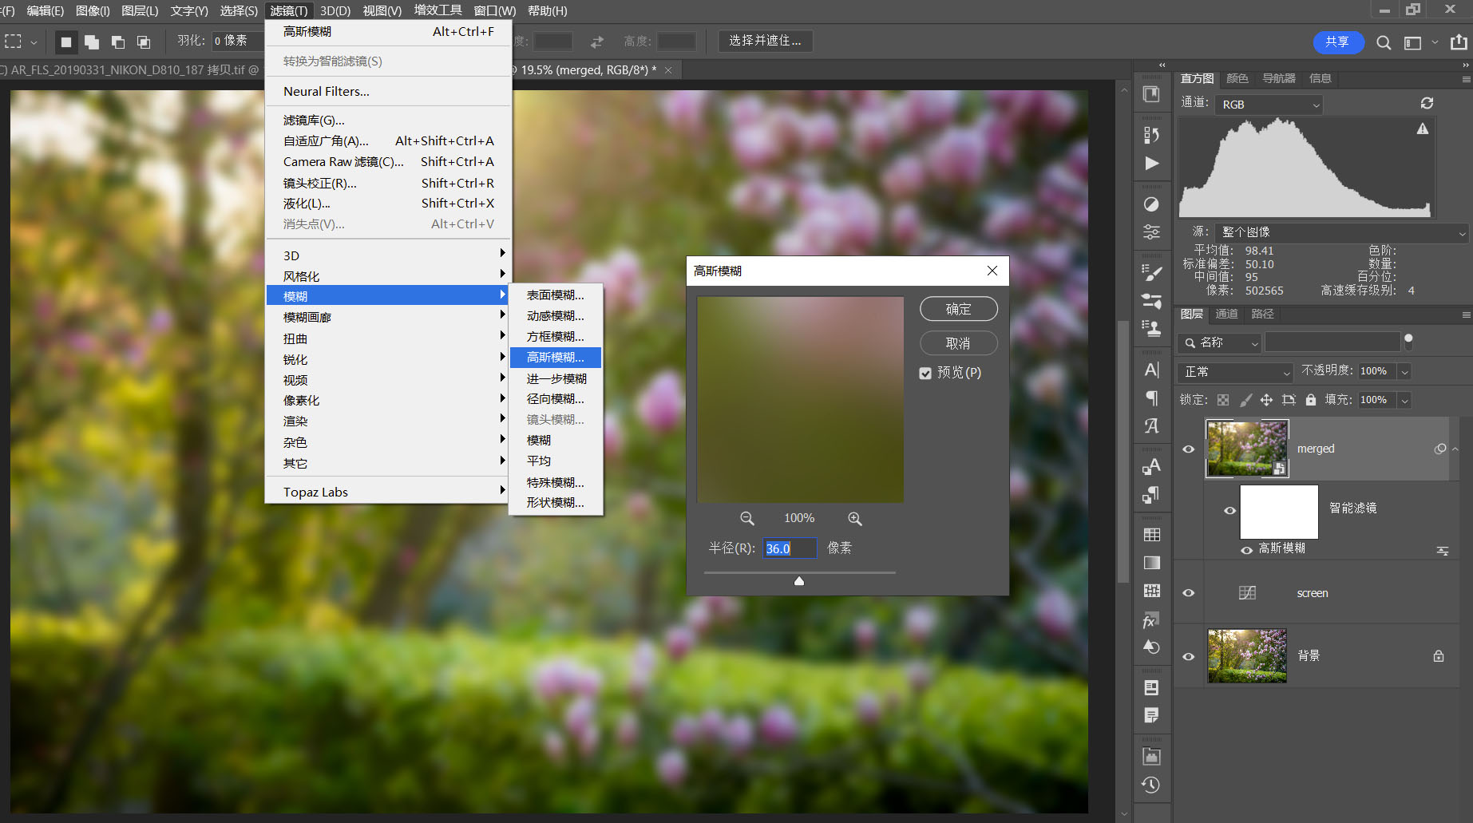This screenshot has width=1473, height=823.
Task: Open the Paragraph panel icon
Action: pos(1151,398)
